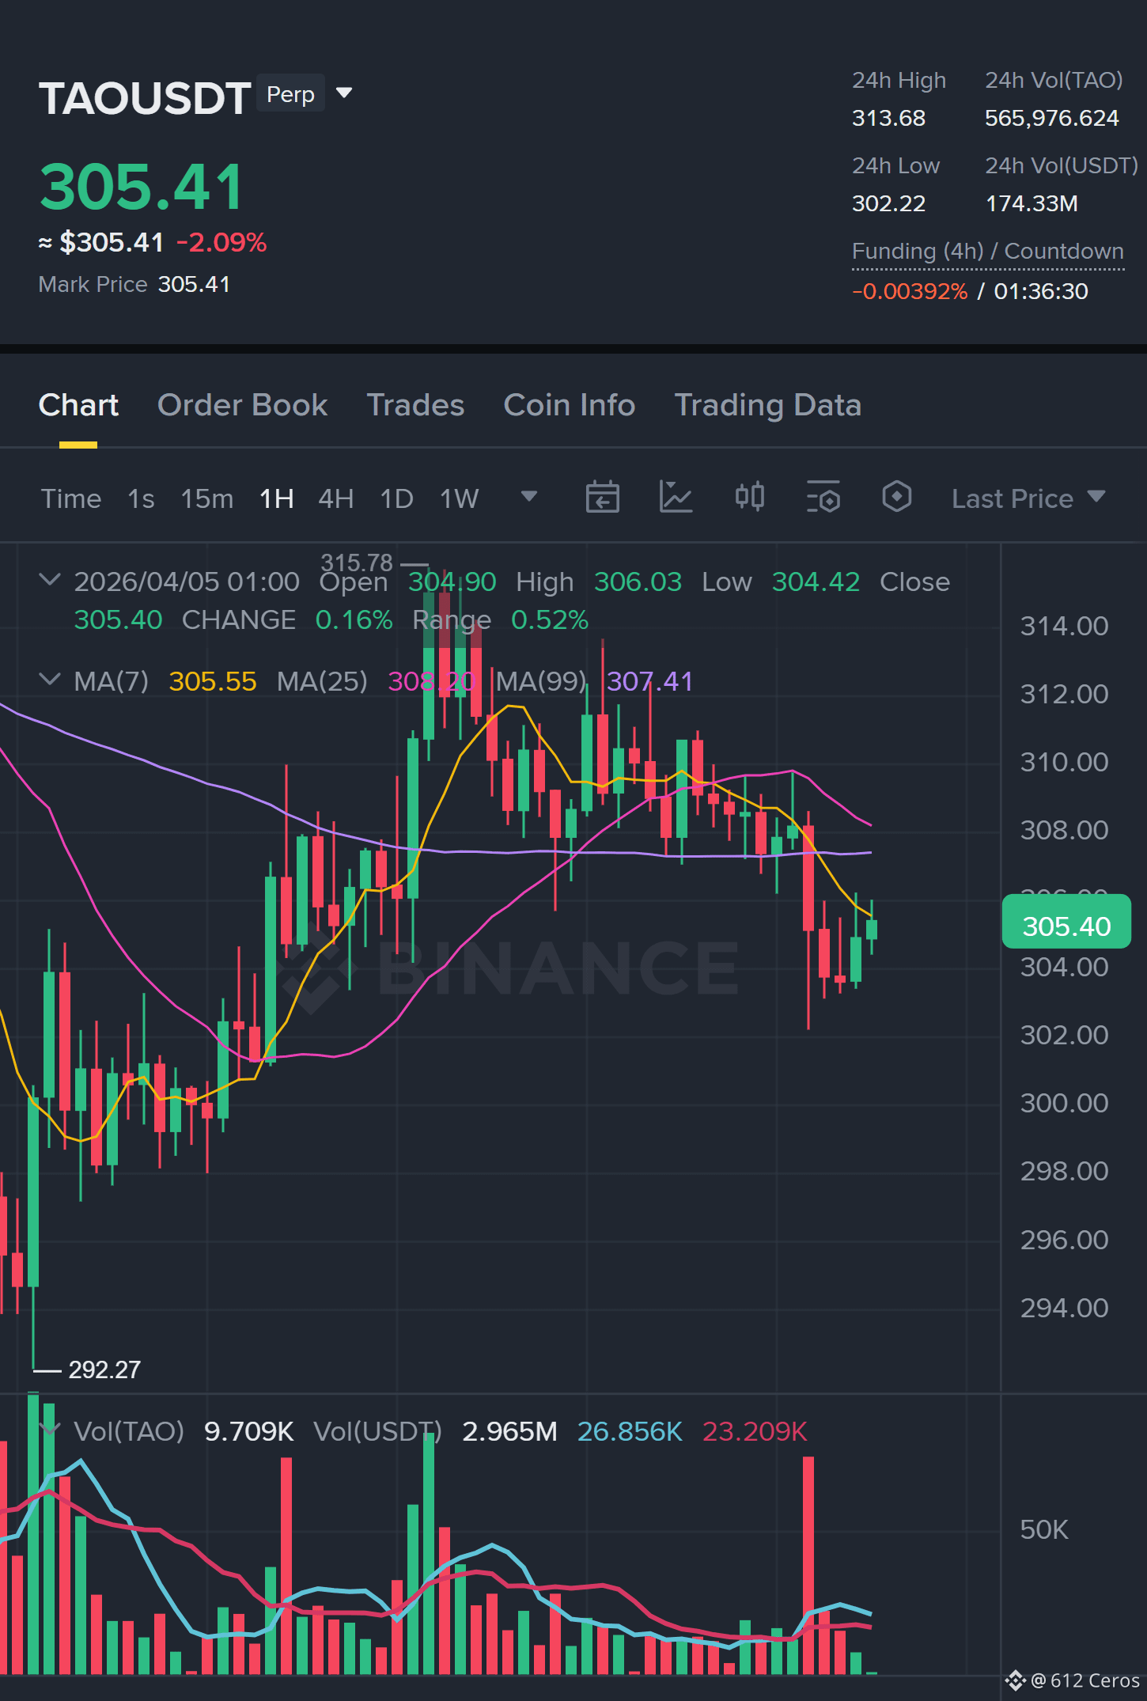This screenshot has width=1147, height=1701.
Task: Open the Trading Data tab
Action: [767, 405]
